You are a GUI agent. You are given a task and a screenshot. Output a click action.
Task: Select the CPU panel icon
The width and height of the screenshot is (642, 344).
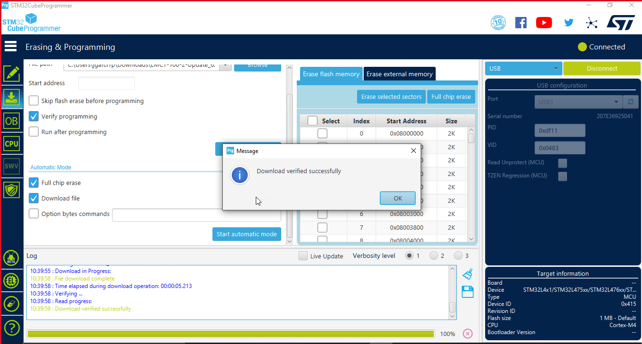pos(11,144)
